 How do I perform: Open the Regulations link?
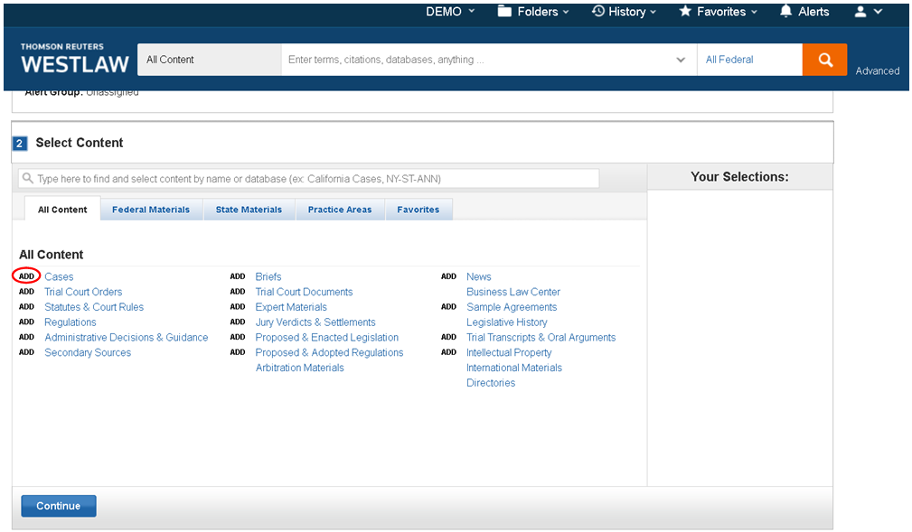click(x=71, y=322)
